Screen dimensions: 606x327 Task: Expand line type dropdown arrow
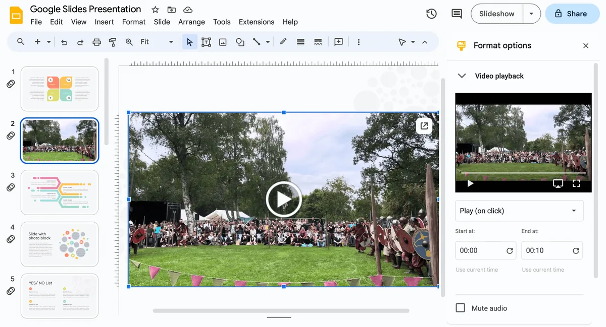268,42
